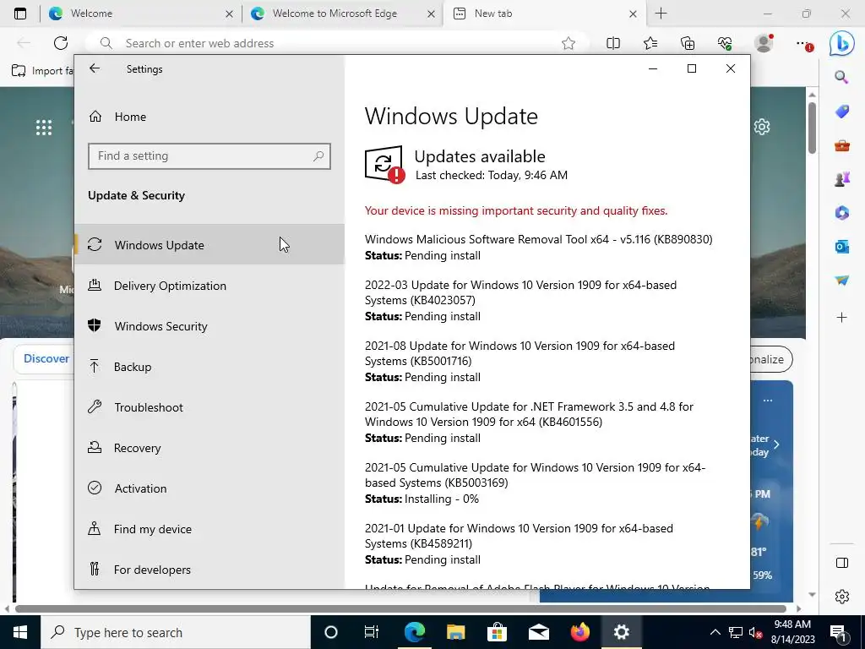Viewport: 865px width, 649px height.
Task: Open Microsoft Store from taskbar
Action: tap(497, 632)
